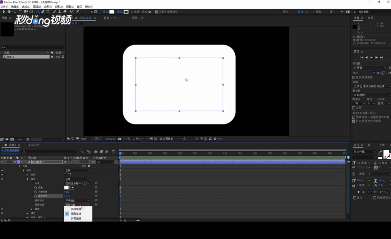The width and height of the screenshot is (391, 239).
Task: Toggle Frame Blending icon in timeline header
Action: (x=101, y=152)
